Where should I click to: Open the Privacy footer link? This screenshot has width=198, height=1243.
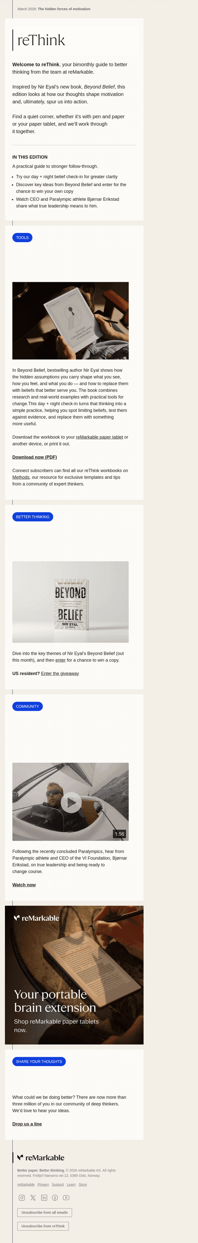(43, 1184)
